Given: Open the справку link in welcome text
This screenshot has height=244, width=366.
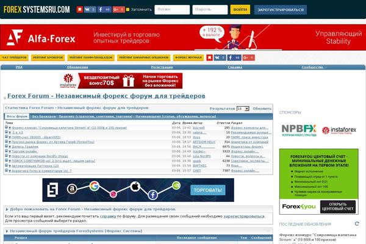Looking at the screenshot, I should 108,216.
